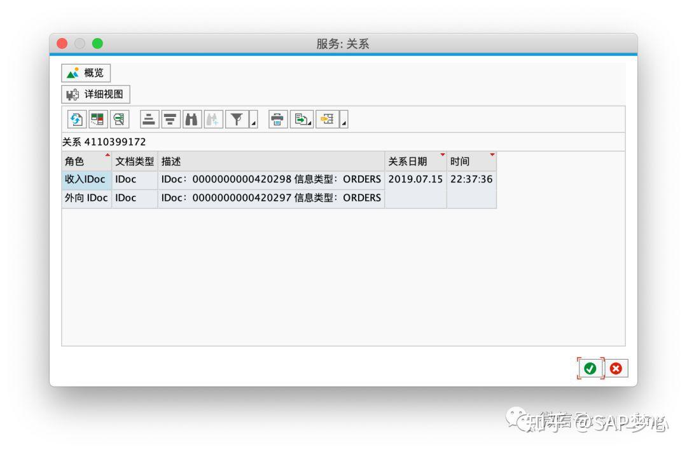Click the IDoc document type in 收入IDoc row

(134, 179)
